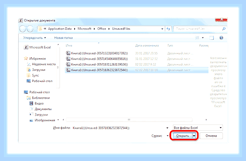The image size is (246, 161).
Task: Close the Открытие документа dialog
Action: (221, 19)
